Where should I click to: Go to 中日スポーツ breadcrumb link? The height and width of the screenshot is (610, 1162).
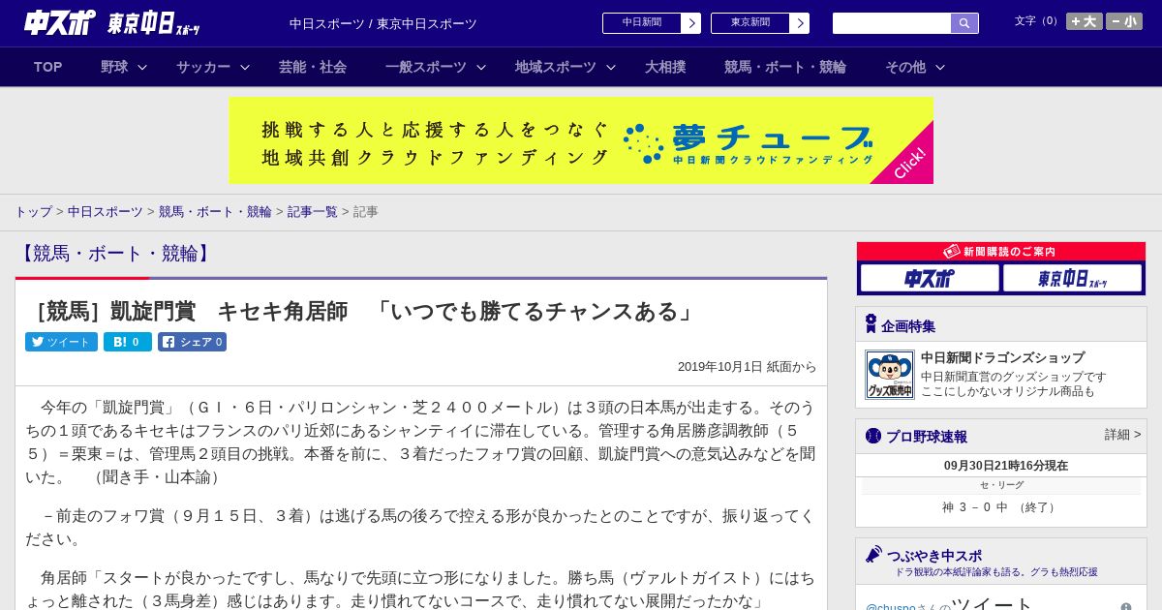[106, 211]
